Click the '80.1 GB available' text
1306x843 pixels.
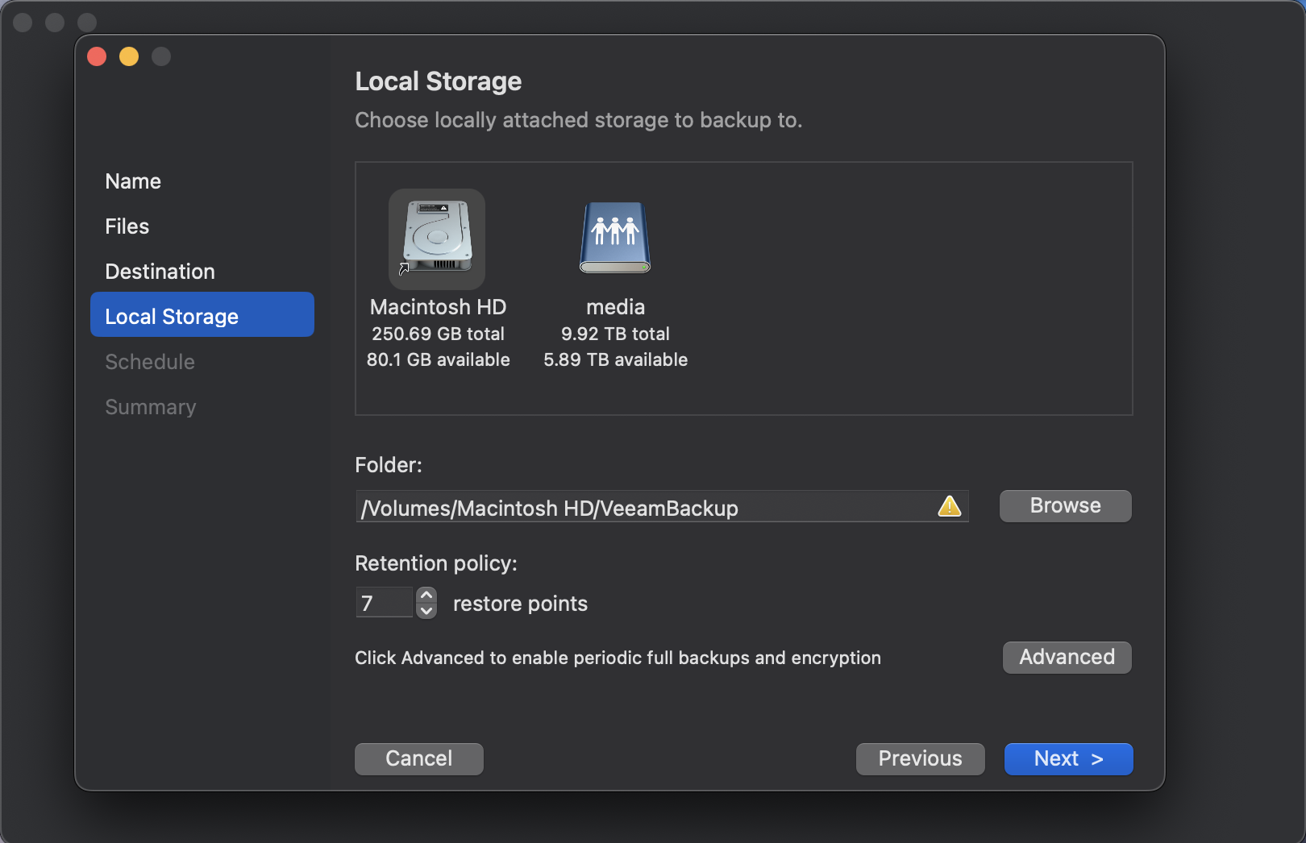click(438, 359)
